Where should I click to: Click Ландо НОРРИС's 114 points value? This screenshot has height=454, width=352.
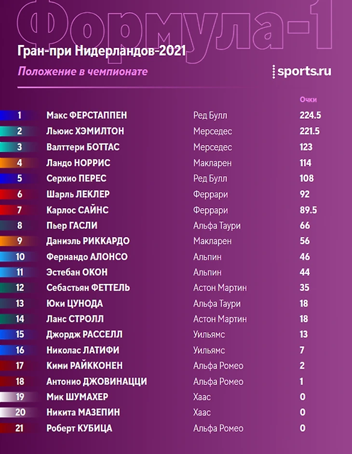(x=305, y=163)
